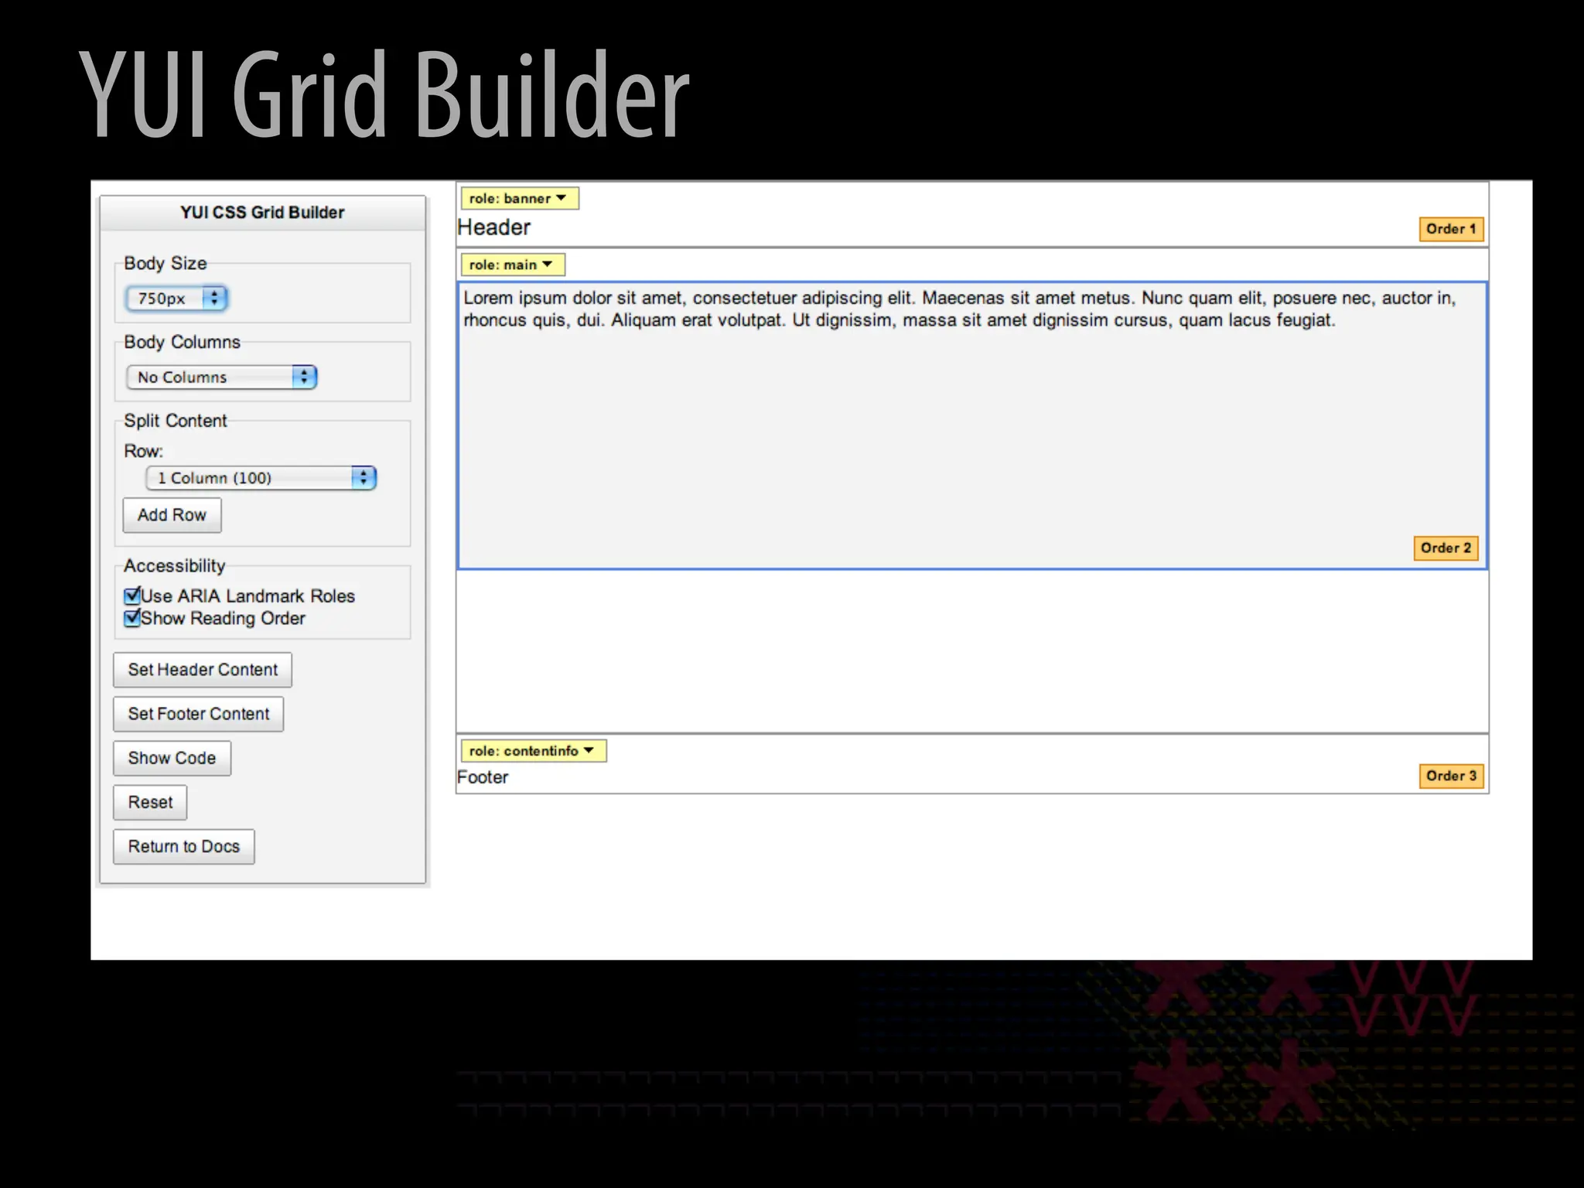Click the Split Content group label

[176, 421]
